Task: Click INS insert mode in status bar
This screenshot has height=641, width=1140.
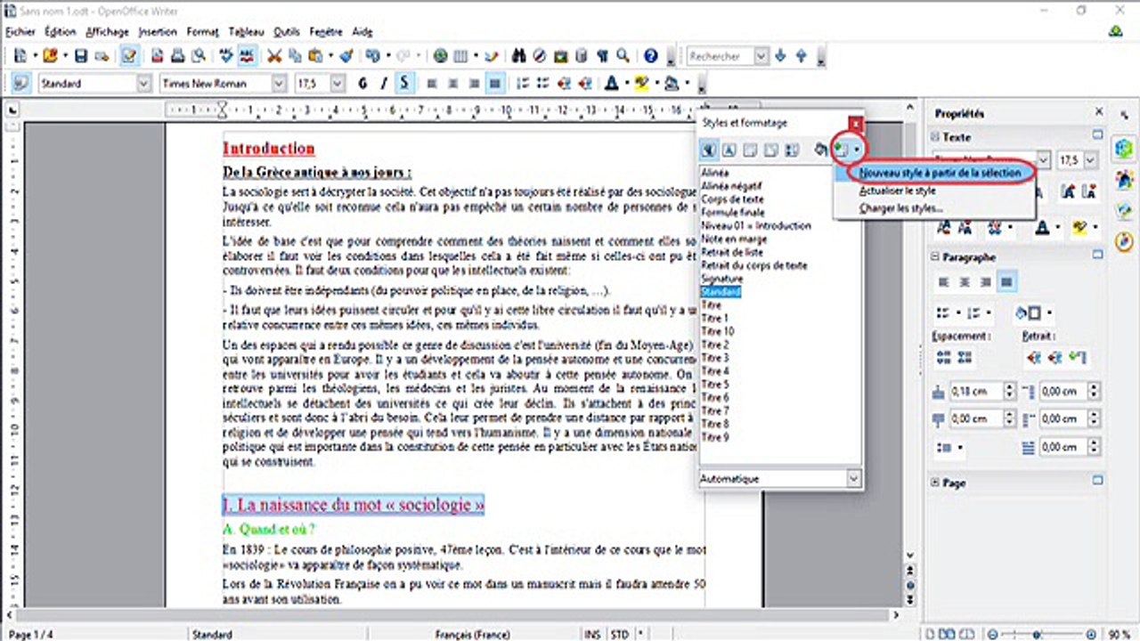Action: [x=592, y=634]
